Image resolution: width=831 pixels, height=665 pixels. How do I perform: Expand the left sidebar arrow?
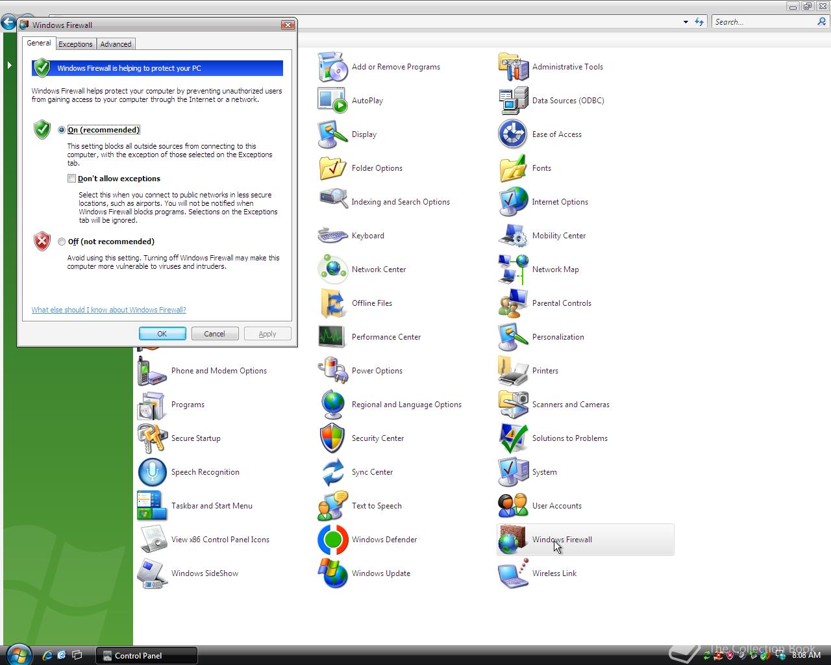(x=9, y=65)
